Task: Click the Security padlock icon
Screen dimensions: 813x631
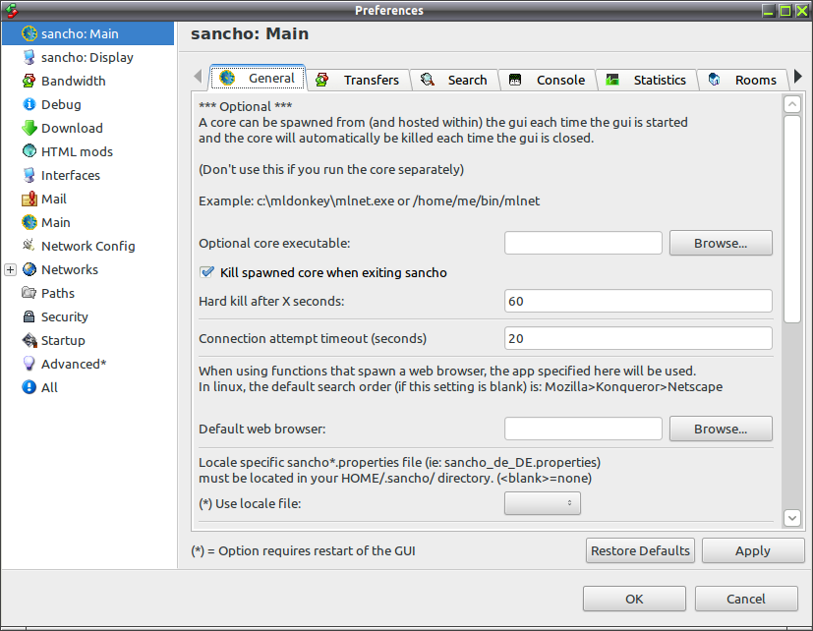Action: [29, 316]
